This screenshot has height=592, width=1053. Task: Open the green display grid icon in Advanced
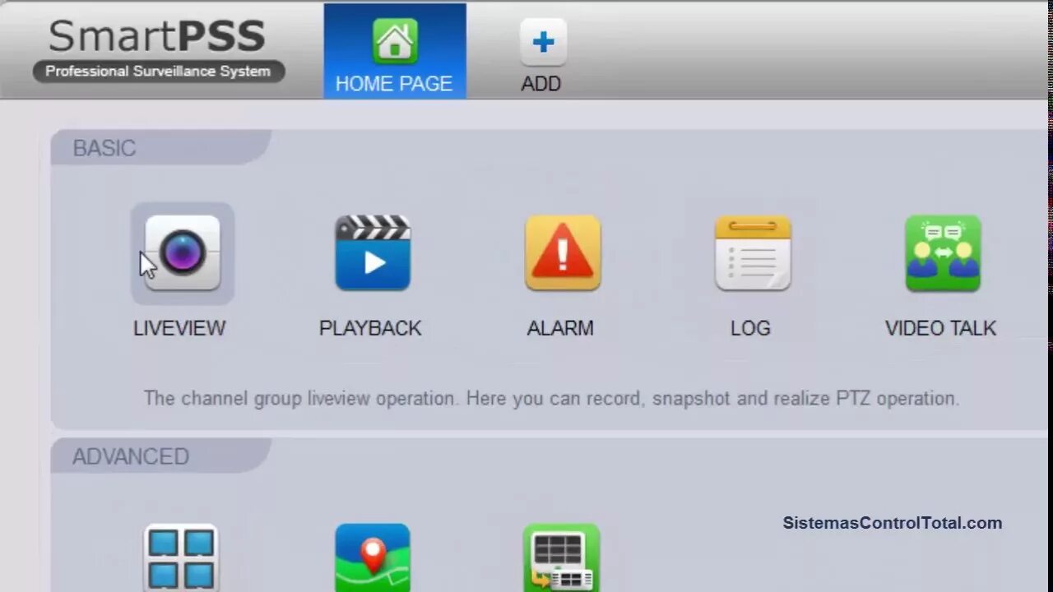pos(561,557)
